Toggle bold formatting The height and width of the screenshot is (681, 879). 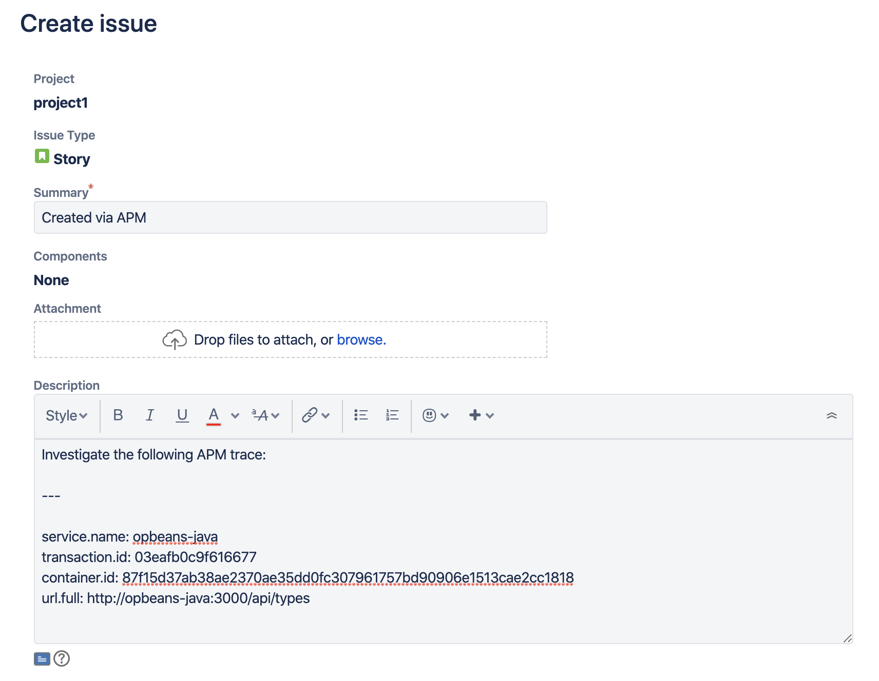[x=118, y=415]
